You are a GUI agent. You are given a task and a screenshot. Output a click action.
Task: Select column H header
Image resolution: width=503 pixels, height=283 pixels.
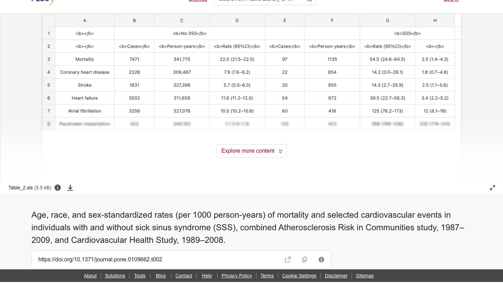coord(435,20)
